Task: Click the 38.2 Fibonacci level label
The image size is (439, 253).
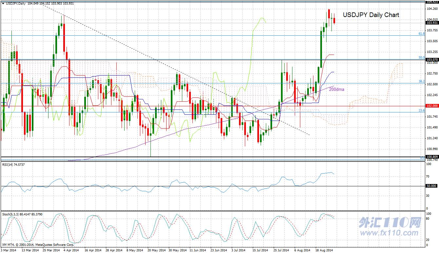Action: tap(422, 81)
